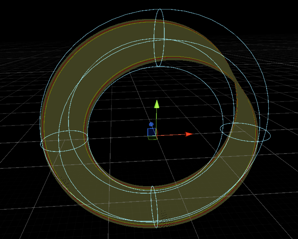This screenshot has height=239, width=298.
Task: Select the blue Z-axis dot handle
Action: click(x=151, y=124)
